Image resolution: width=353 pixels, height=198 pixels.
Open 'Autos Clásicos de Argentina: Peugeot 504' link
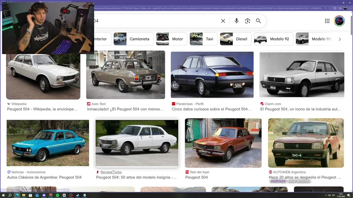tap(44, 177)
